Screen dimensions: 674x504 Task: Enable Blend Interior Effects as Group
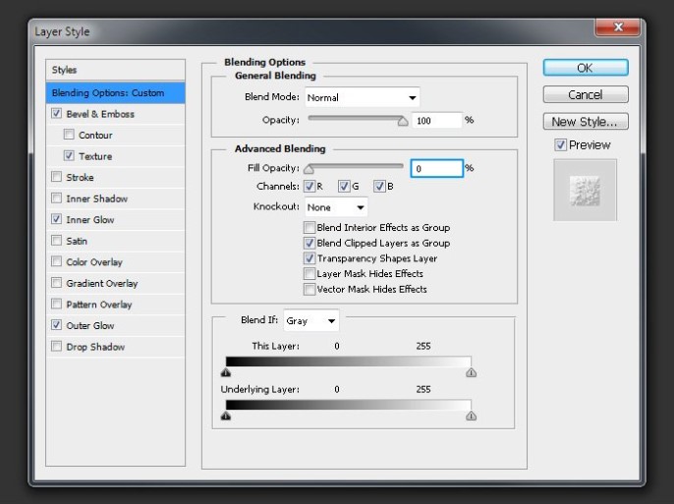pos(309,228)
